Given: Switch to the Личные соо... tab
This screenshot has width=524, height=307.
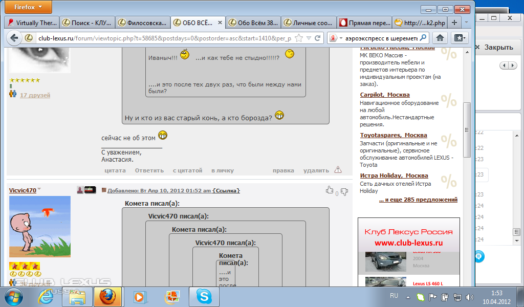Looking at the screenshot, I should click(x=309, y=23).
